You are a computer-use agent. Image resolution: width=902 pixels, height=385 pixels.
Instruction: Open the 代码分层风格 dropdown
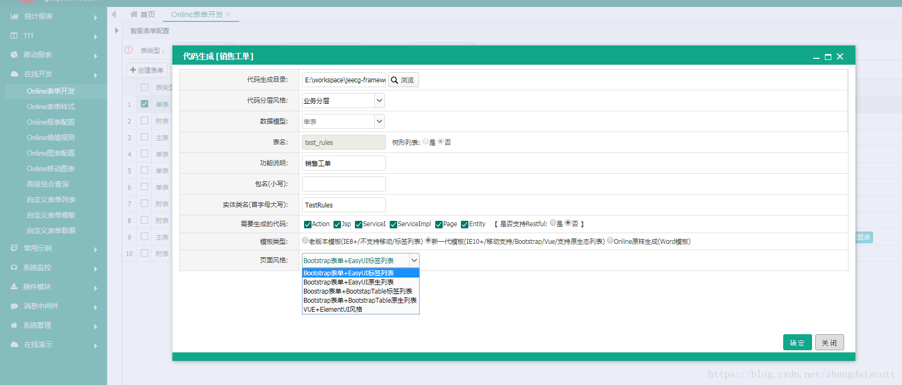coord(379,101)
